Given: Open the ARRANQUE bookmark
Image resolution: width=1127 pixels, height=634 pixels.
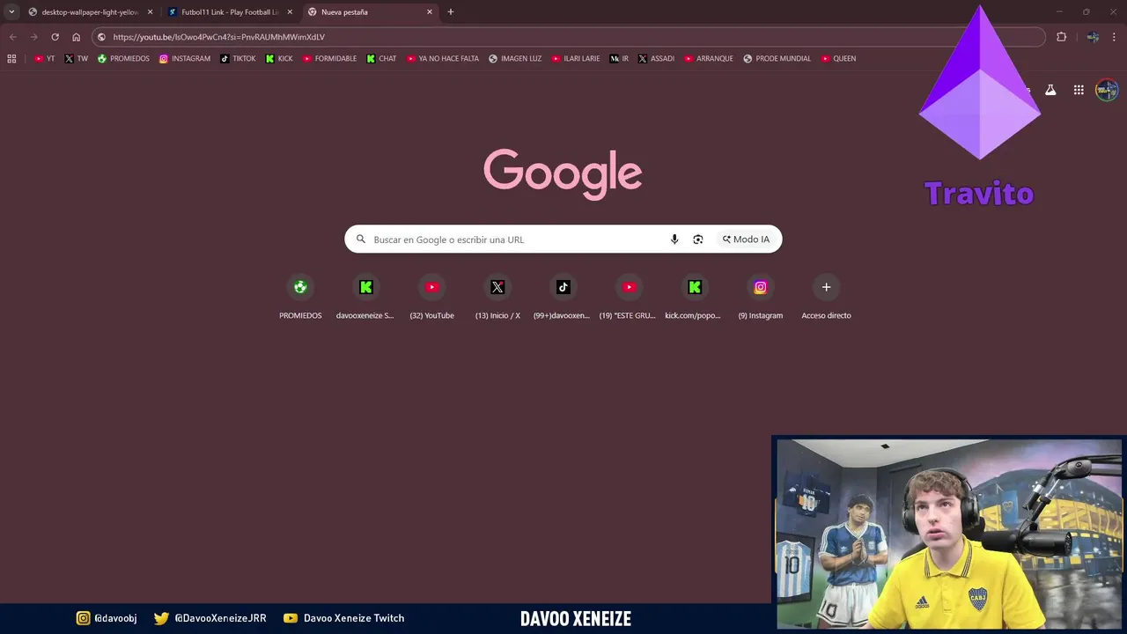Looking at the screenshot, I should [x=709, y=59].
